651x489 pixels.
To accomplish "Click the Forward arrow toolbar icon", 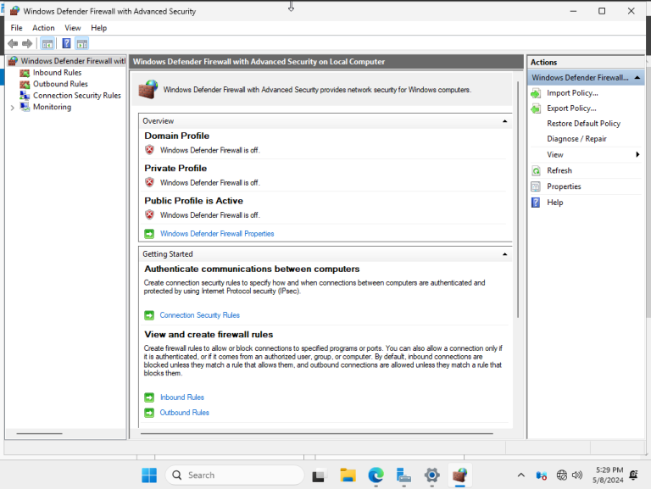I will pyautogui.click(x=27, y=43).
